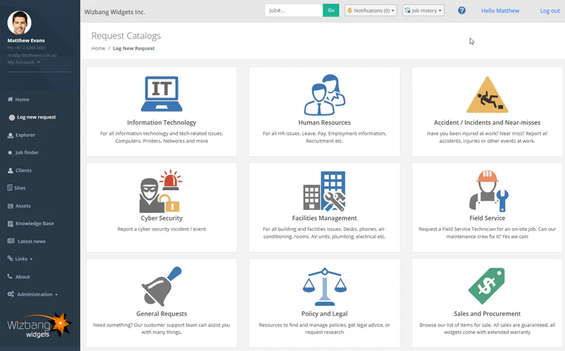The height and width of the screenshot is (351, 565).
Task: Click the Human Resources catalog title
Action: pos(324,122)
